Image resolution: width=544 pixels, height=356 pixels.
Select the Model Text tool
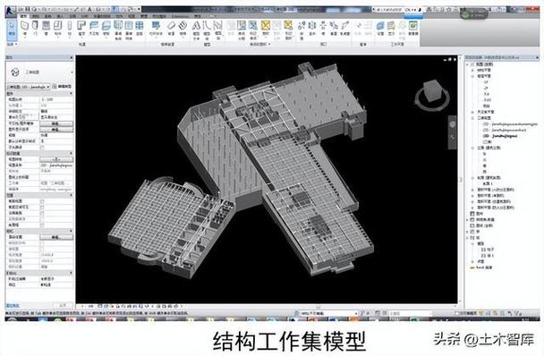coord(196,30)
